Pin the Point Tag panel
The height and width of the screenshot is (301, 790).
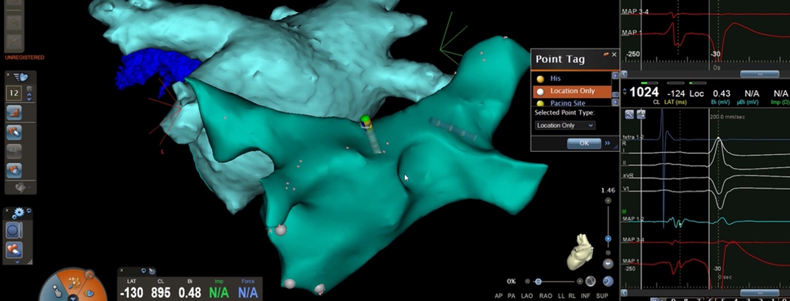(x=605, y=55)
